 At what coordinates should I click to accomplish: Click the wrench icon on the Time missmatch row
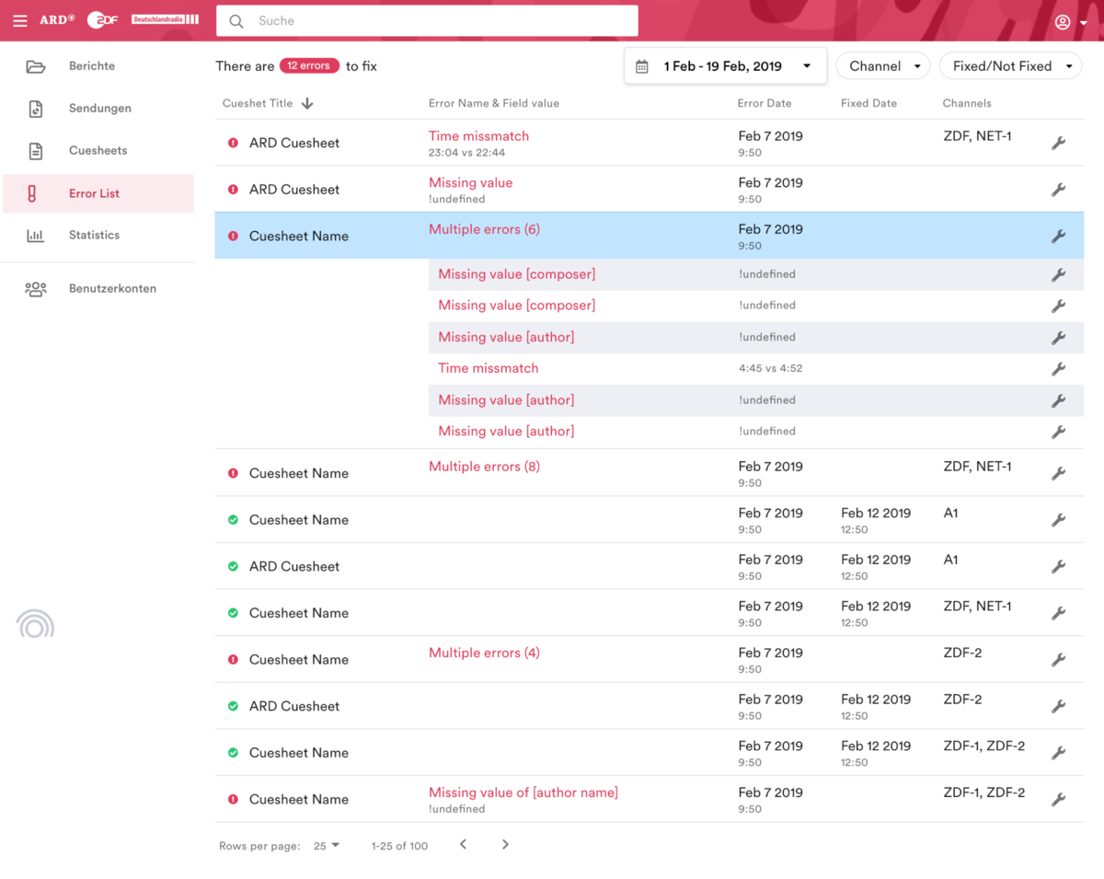click(1058, 143)
